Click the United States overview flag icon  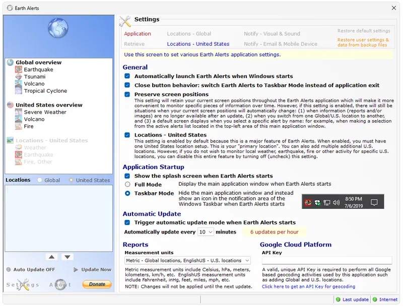[x=10, y=105]
